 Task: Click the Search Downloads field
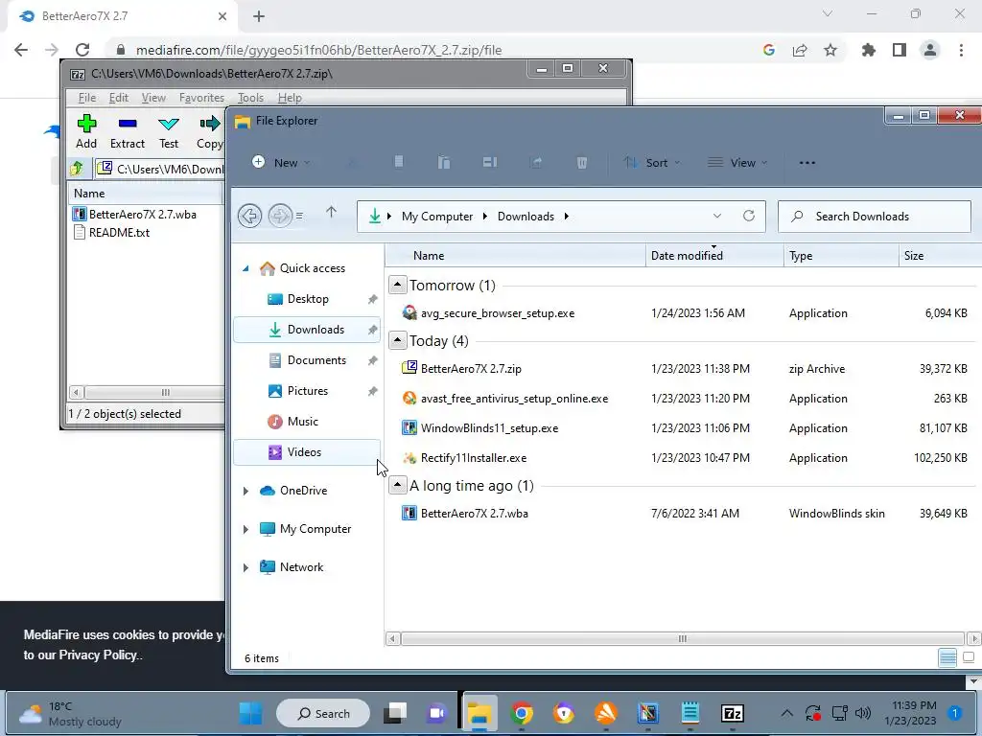tap(875, 217)
